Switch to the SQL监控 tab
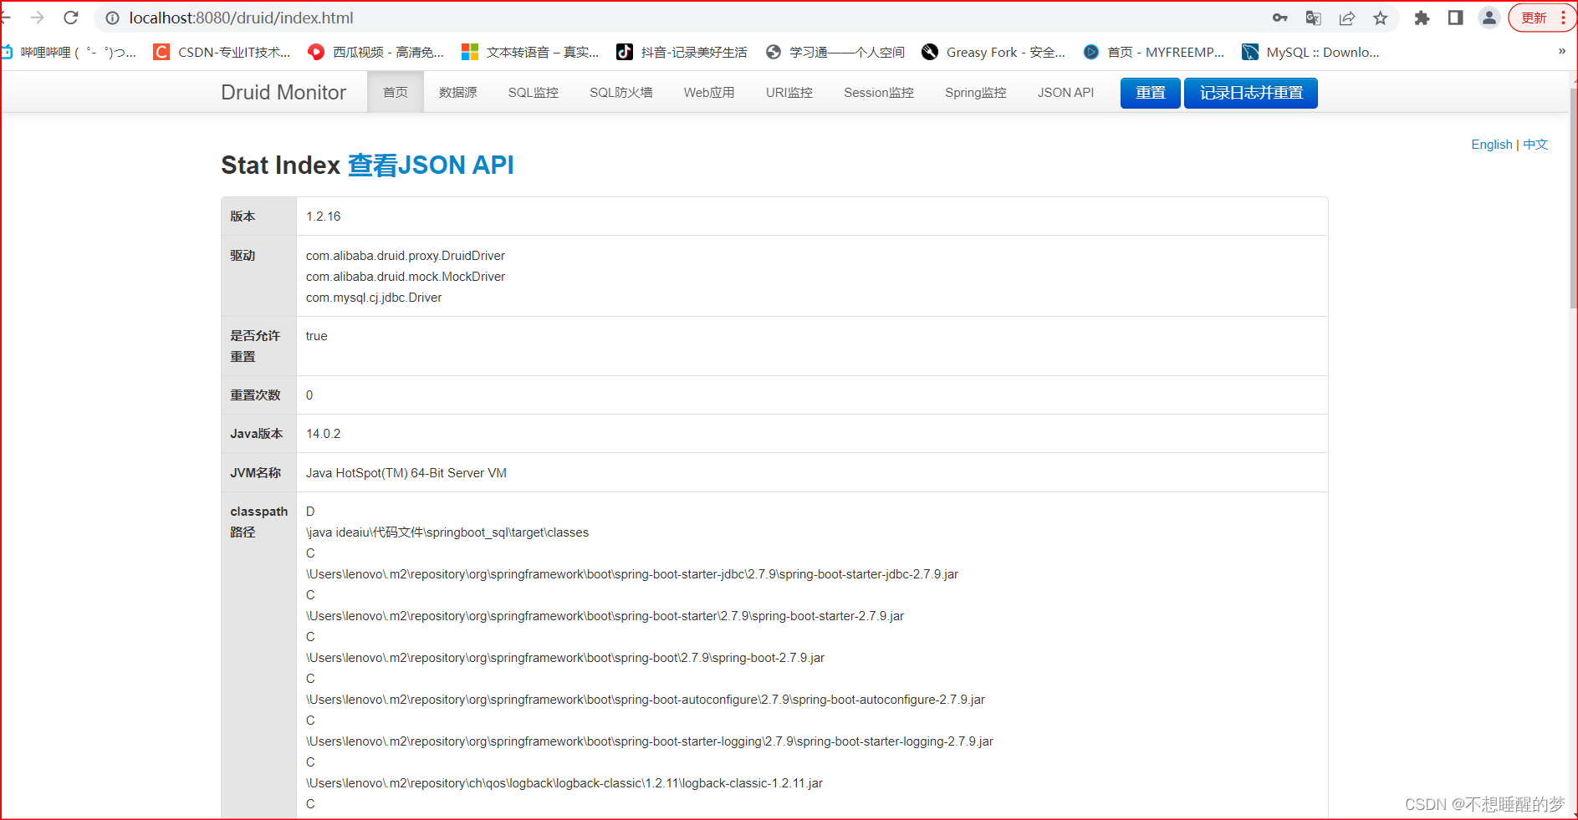Image resolution: width=1578 pixels, height=820 pixels. pyautogui.click(x=533, y=92)
